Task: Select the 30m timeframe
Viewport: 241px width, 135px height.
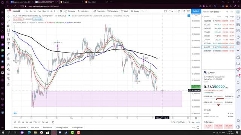Action: pyautogui.click(x=44, y=11)
